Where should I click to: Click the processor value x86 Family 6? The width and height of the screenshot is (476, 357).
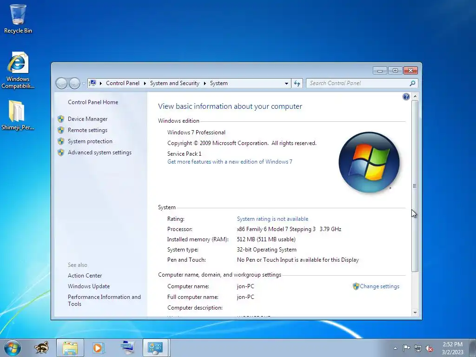pos(289,229)
